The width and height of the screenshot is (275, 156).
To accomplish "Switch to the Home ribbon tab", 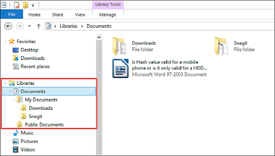I will [x=34, y=15].
